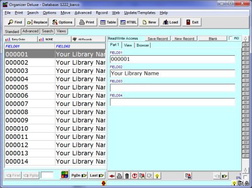
Task: Toggle the RO read-only checkbox
Action: (231, 38)
